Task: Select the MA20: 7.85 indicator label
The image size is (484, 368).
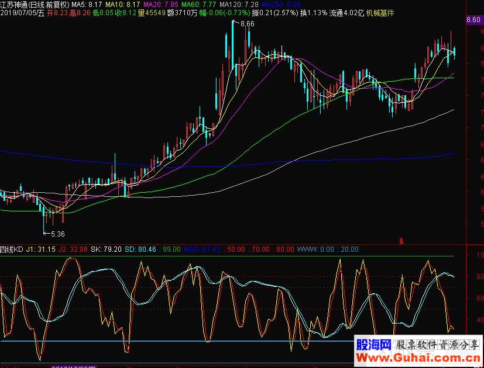Action: 161,5
